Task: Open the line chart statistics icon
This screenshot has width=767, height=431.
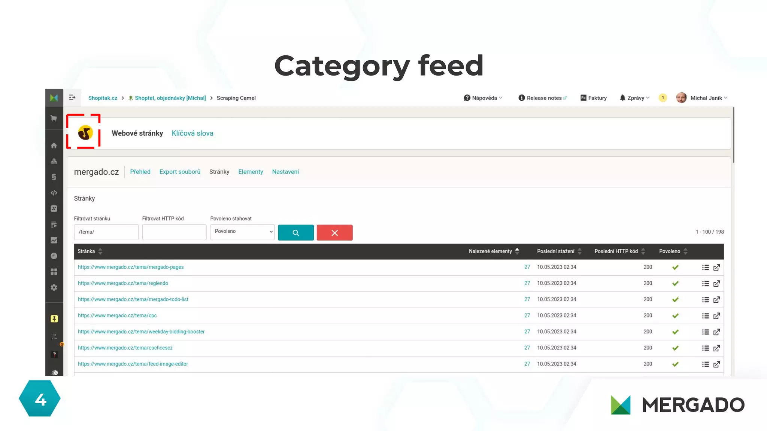Action: tap(54, 240)
